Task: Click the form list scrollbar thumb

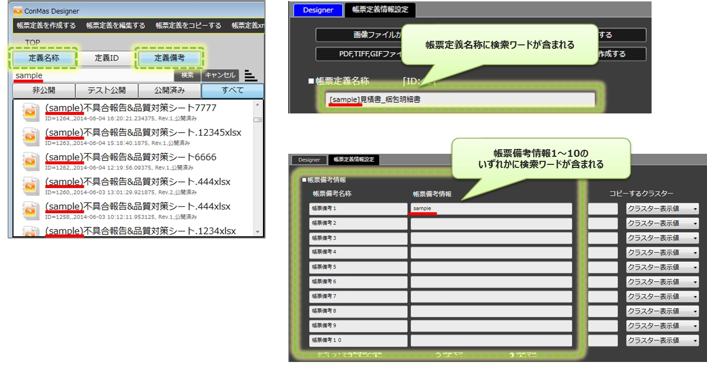Action: pos(258,120)
